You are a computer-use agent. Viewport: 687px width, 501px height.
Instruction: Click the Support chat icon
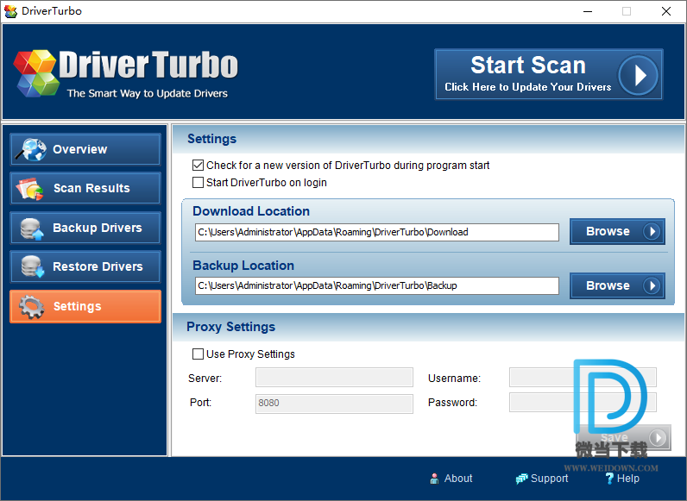522,479
